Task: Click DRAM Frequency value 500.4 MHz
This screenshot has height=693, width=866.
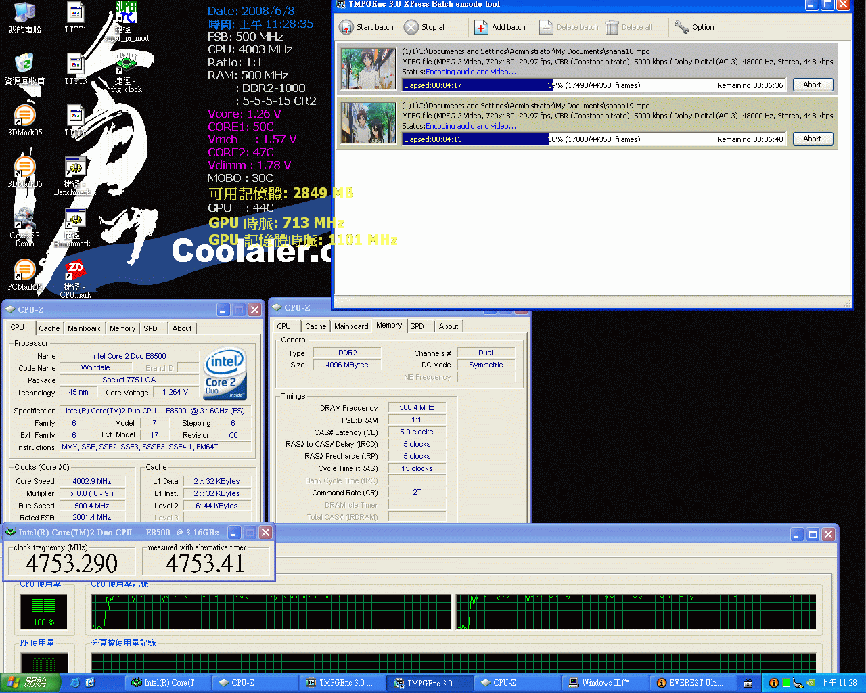Action: click(x=417, y=407)
